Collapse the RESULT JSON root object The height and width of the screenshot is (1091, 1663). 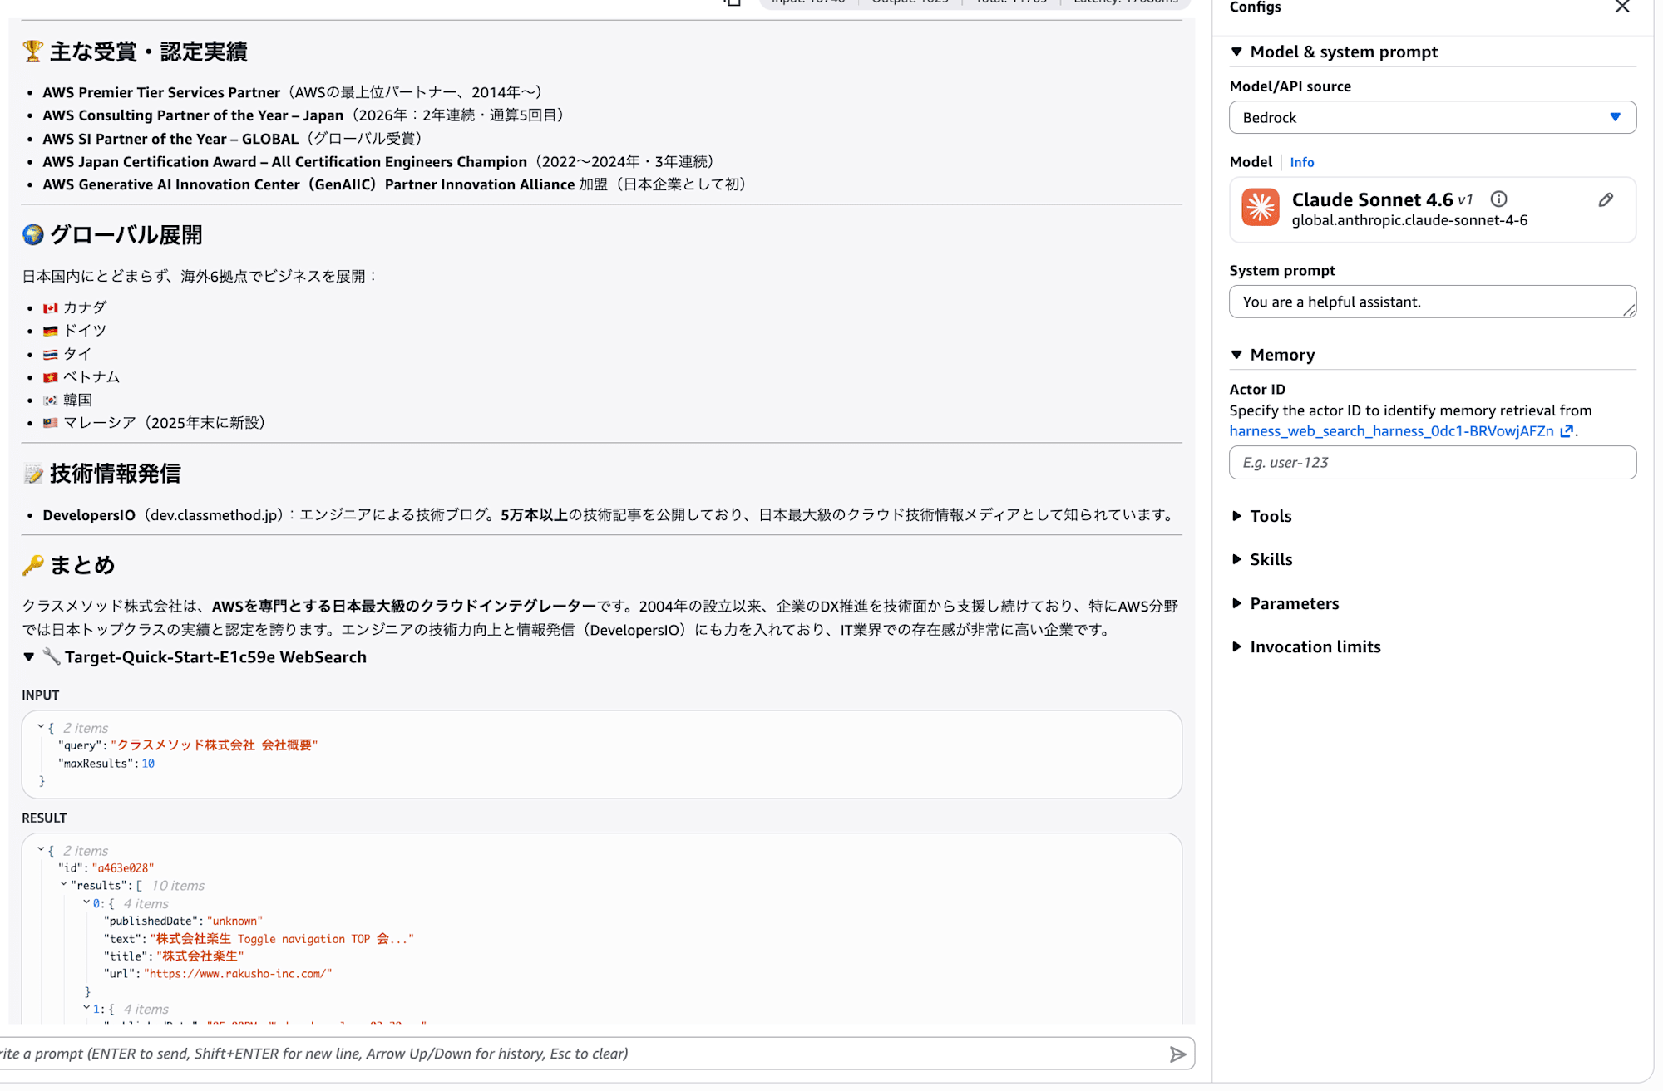point(40,850)
